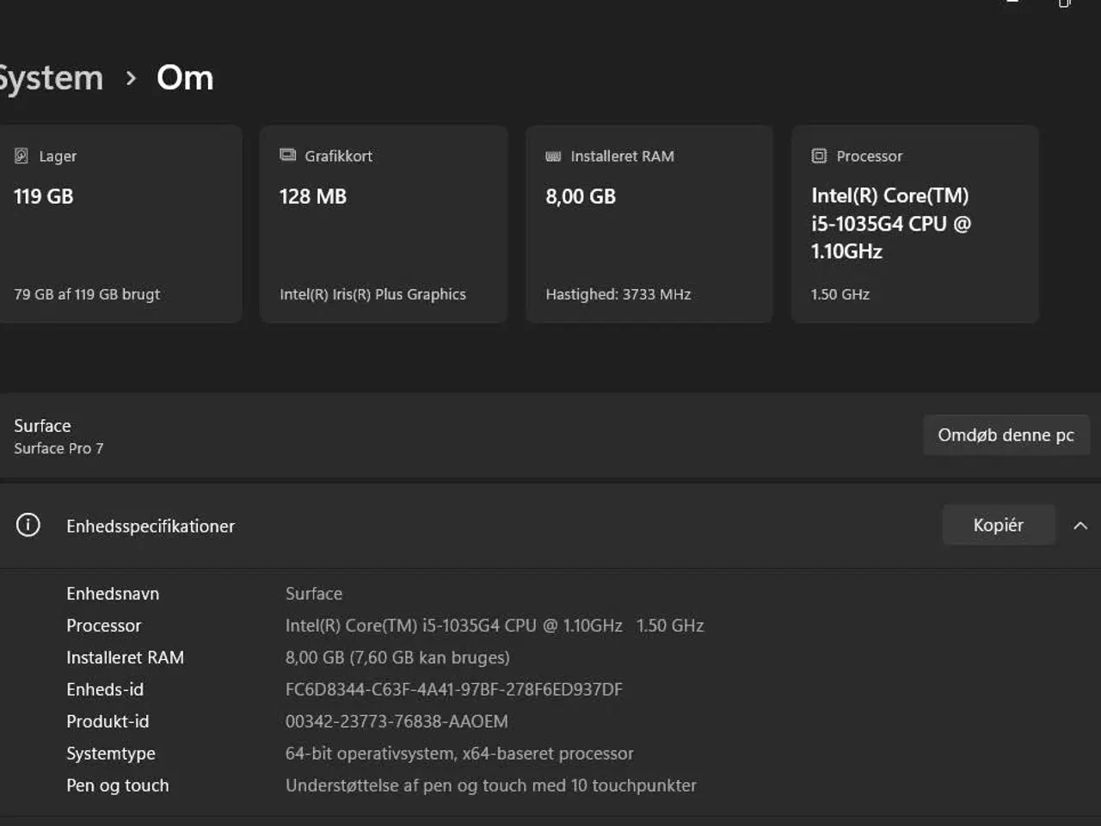
Task: Click the Pen og touch label
Action: coord(118,786)
